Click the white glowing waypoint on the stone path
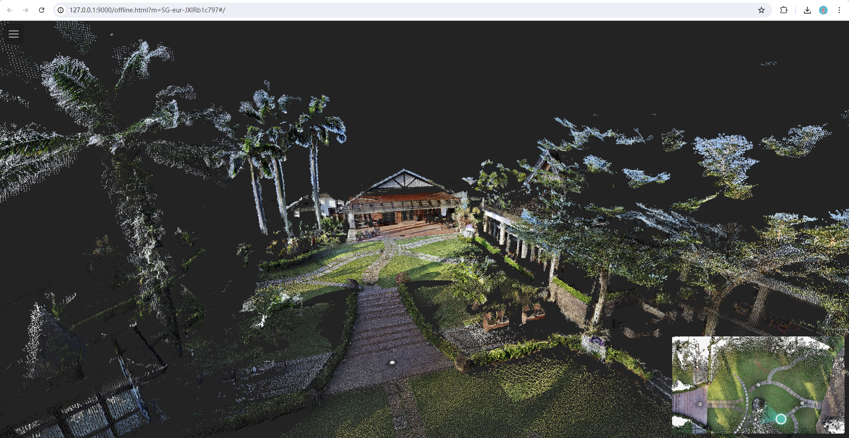Viewport: 849px width, 438px height. (392, 362)
